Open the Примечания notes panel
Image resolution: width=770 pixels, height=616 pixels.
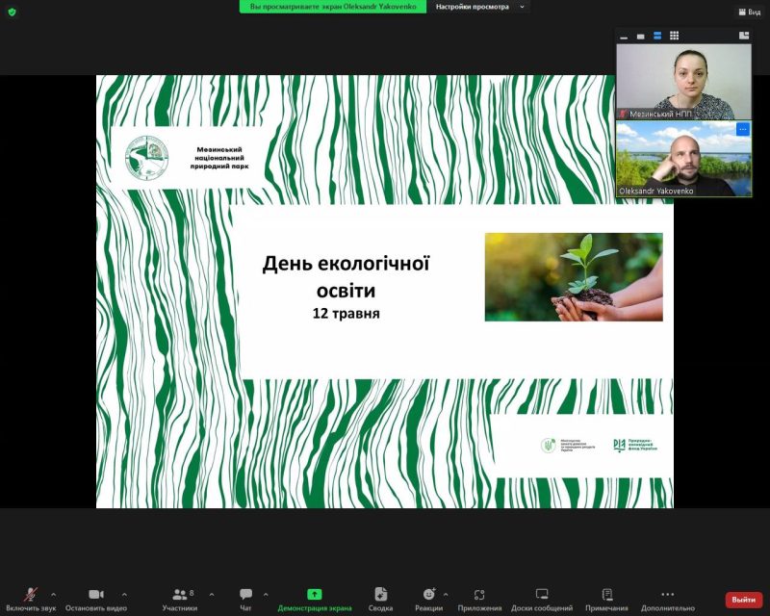coord(606,599)
